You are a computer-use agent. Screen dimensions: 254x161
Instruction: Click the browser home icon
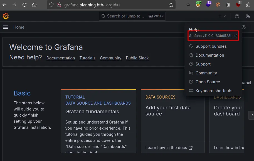pyautogui.click(x=34, y=5)
